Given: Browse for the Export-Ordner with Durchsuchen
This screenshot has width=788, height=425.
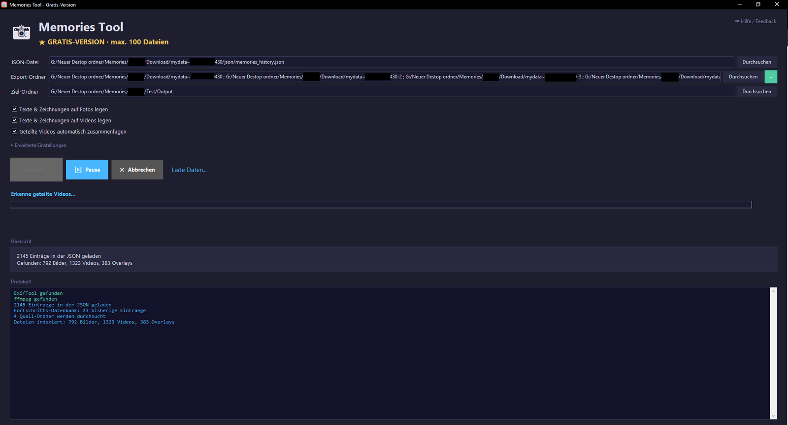Looking at the screenshot, I should [743, 77].
